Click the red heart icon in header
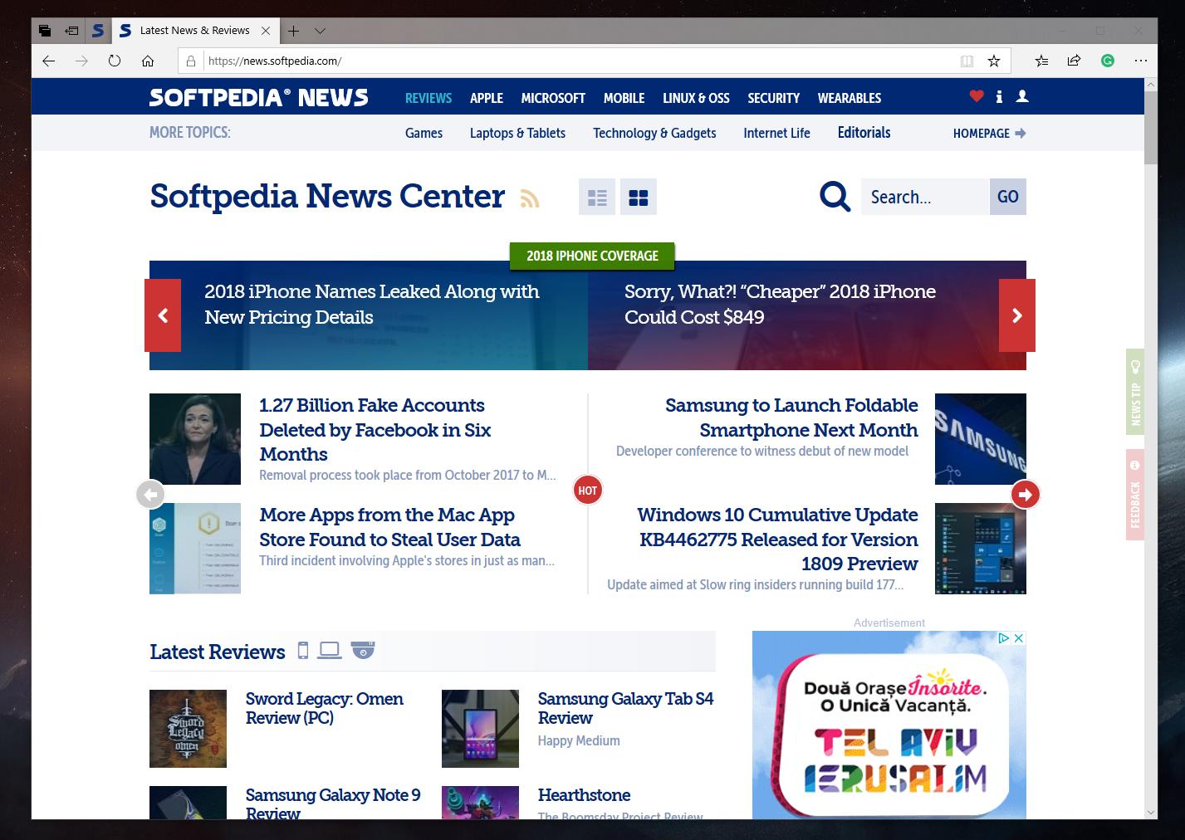 point(977,96)
